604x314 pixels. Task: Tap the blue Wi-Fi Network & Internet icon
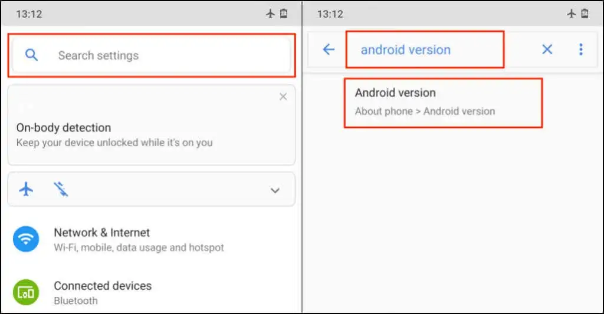pyautogui.click(x=26, y=239)
